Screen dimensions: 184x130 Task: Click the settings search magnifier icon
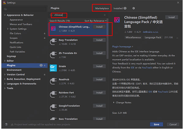click(x=5, y=9)
